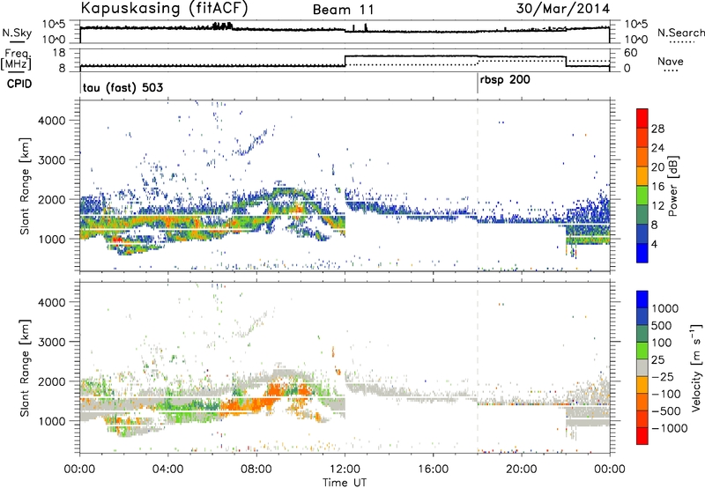Viewport: 705px width, 488px height.
Task: Click the N.Sky legend label
Action: coord(17,33)
